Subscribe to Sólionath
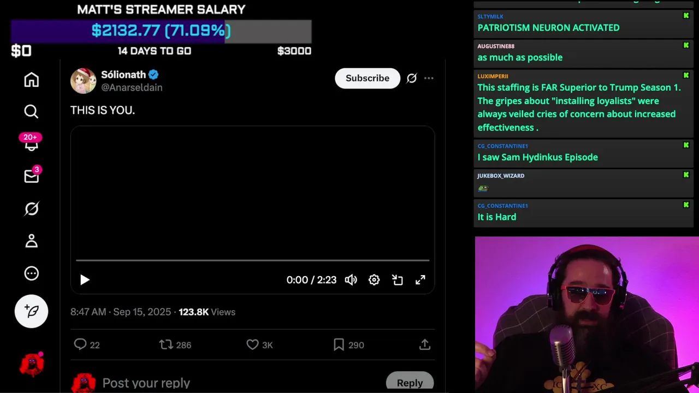 click(368, 78)
